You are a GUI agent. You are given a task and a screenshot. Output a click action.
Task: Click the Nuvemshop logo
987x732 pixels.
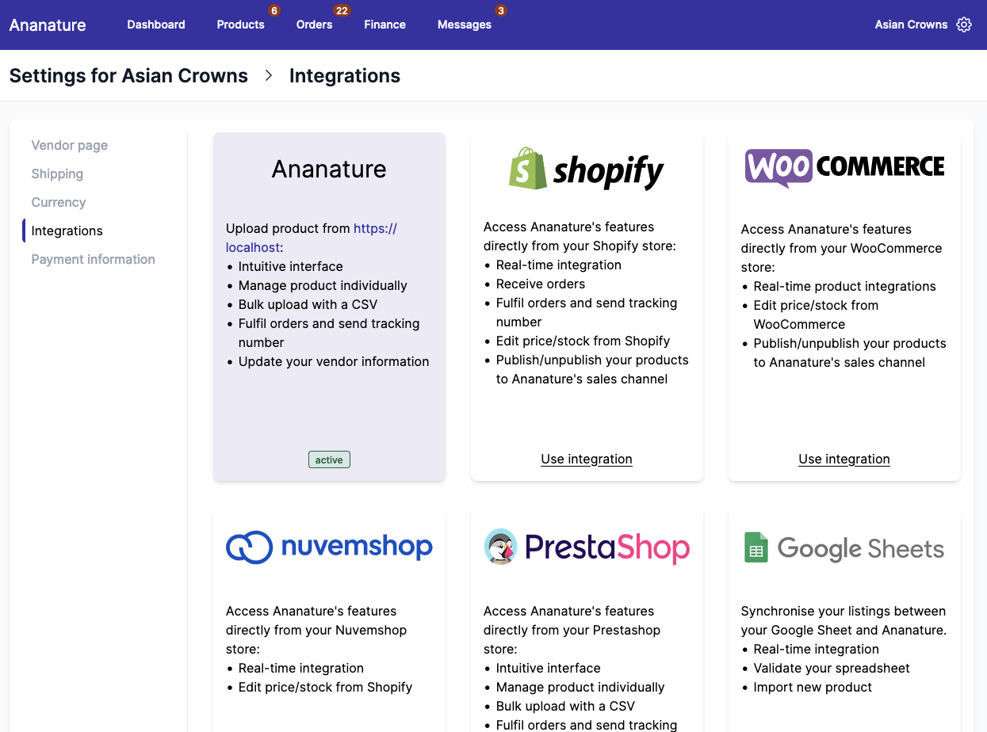click(329, 547)
